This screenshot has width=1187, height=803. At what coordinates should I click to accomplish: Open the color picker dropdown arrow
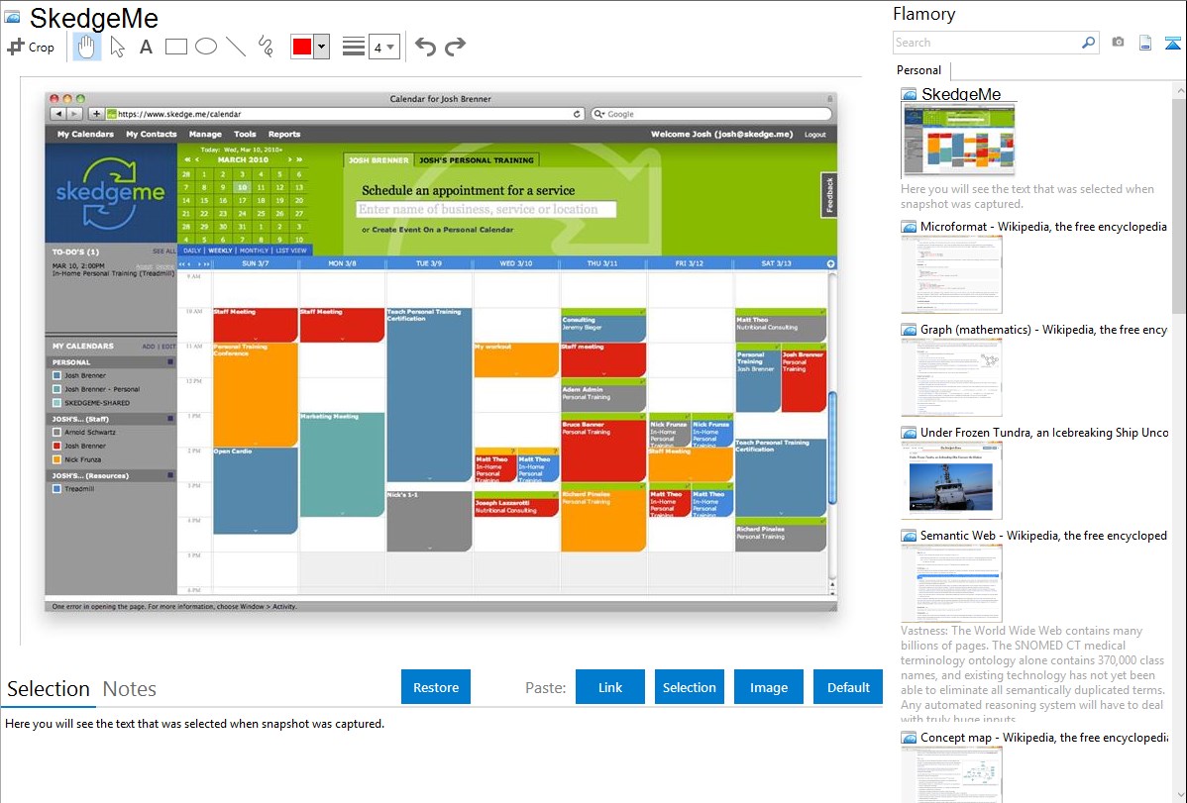pyautogui.click(x=322, y=47)
